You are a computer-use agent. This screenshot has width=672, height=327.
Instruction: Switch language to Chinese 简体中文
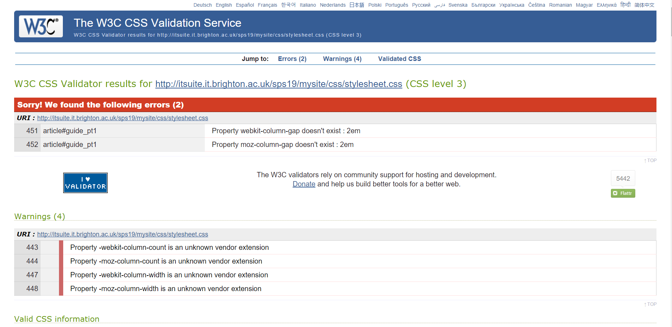[644, 5]
